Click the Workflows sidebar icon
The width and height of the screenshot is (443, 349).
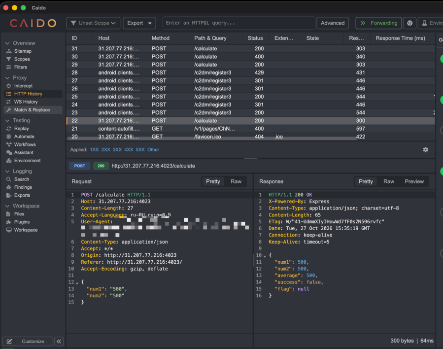9,144
